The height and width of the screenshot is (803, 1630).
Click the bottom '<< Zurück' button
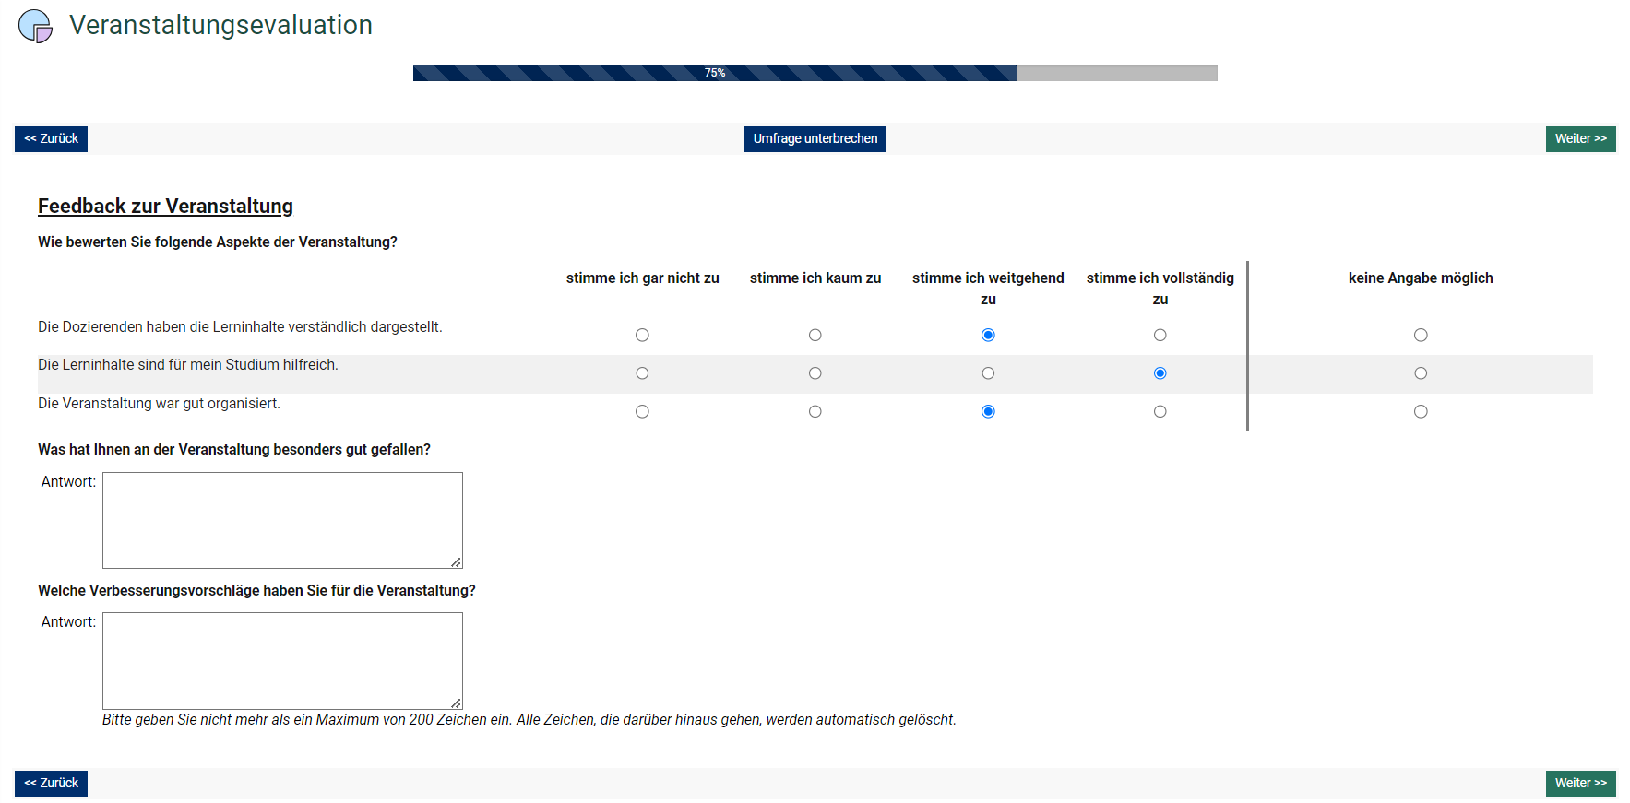coord(51,784)
